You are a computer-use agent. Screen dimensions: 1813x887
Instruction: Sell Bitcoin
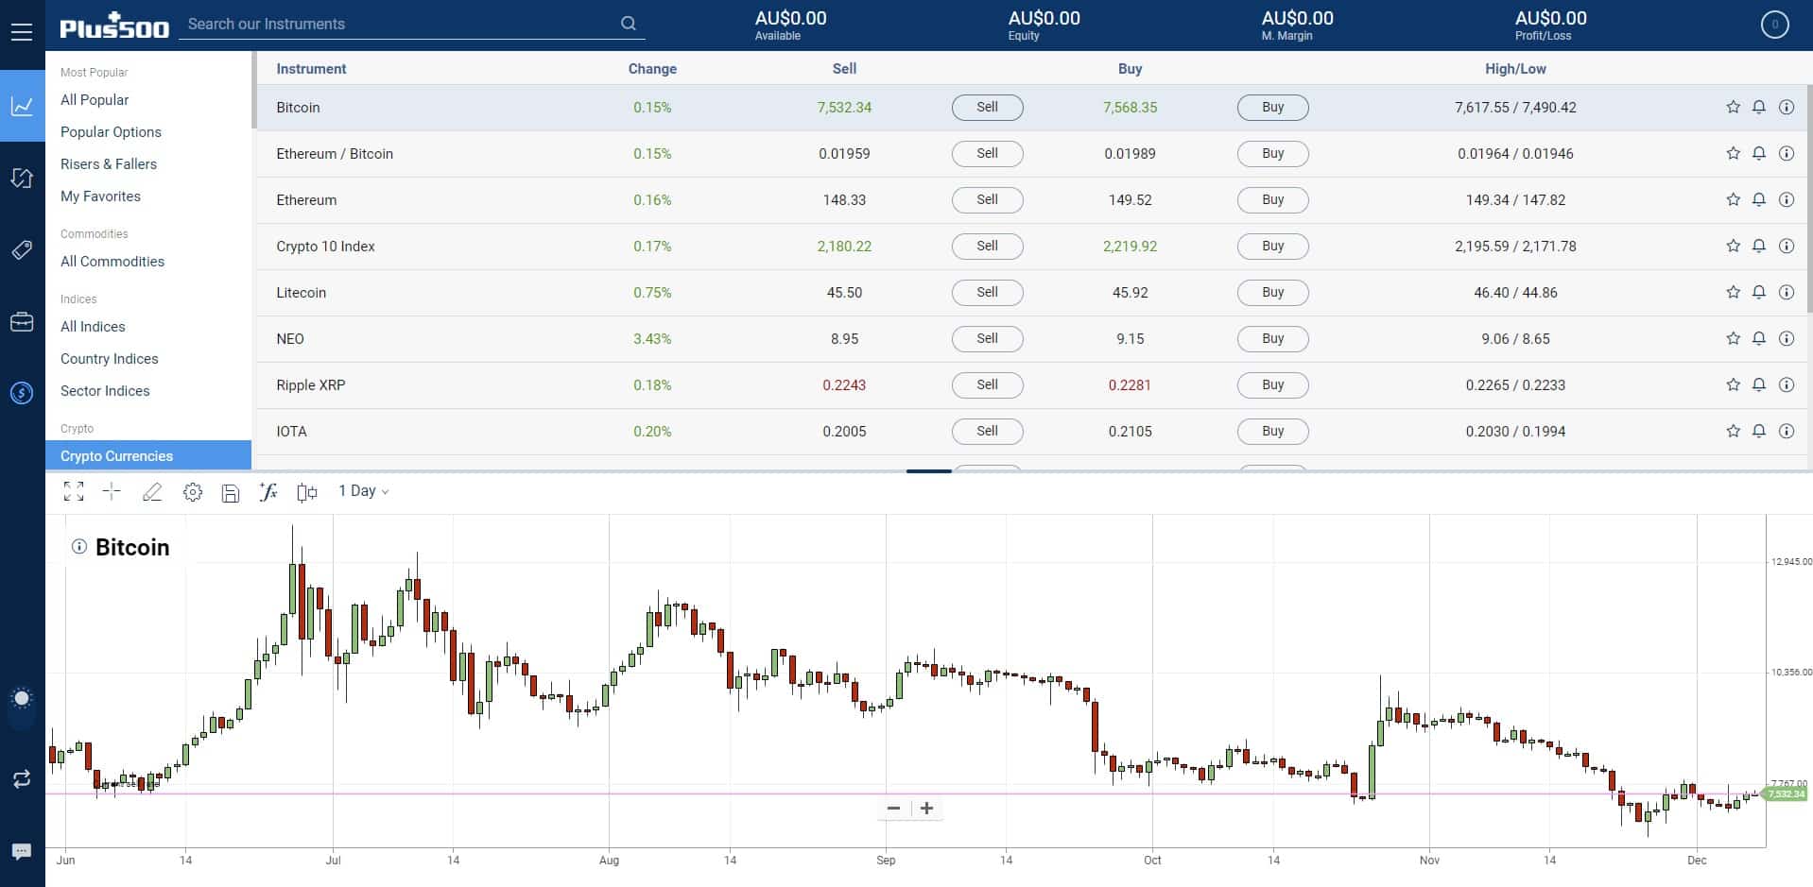[987, 108]
